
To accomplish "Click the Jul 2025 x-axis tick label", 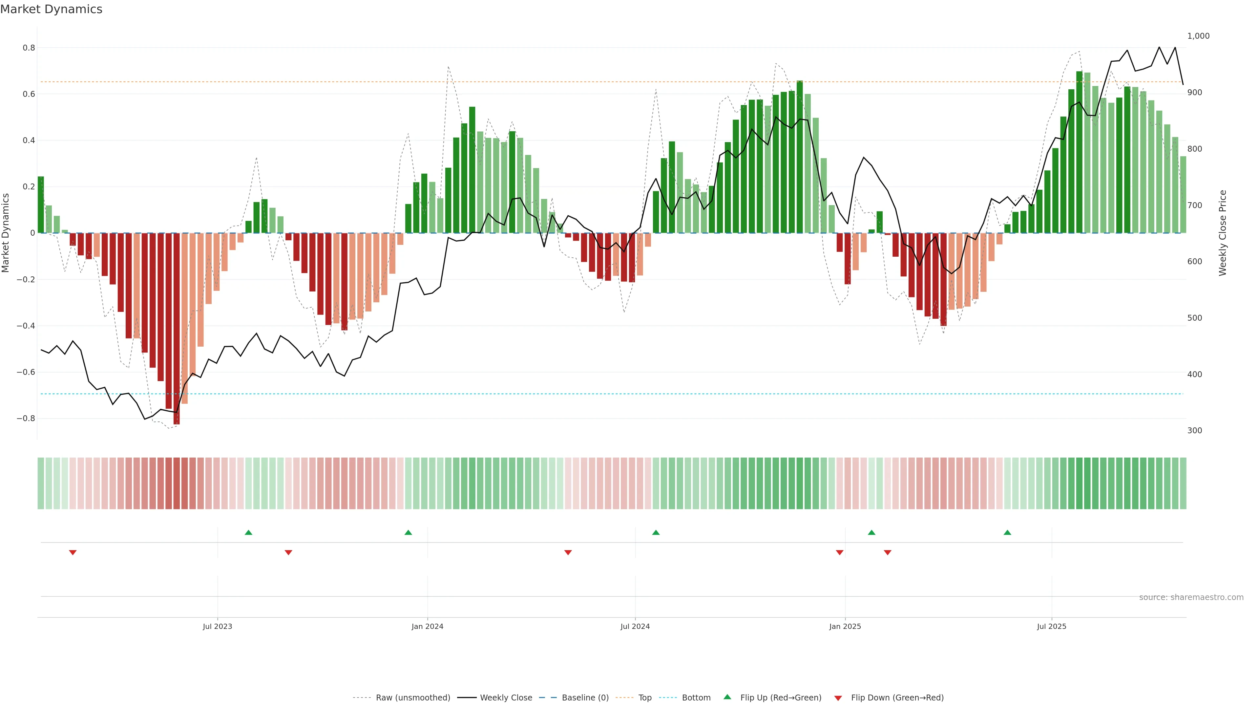I will [x=1052, y=627].
